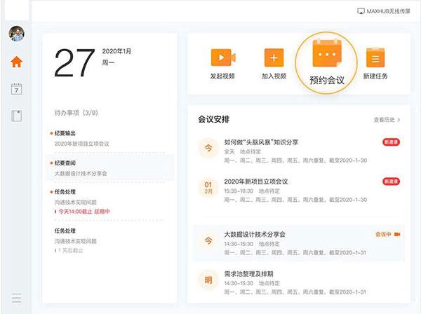The height and width of the screenshot is (314, 421).
Task: Open the hamburger menu at sidebar bottom
Action: click(x=16, y=298)
